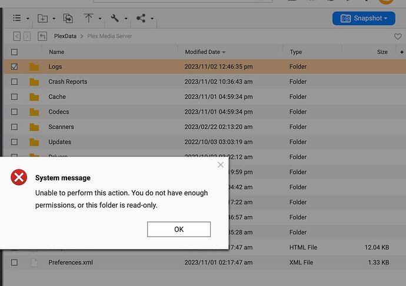Expand the tools dropdown arrow

tap(126, 19)
